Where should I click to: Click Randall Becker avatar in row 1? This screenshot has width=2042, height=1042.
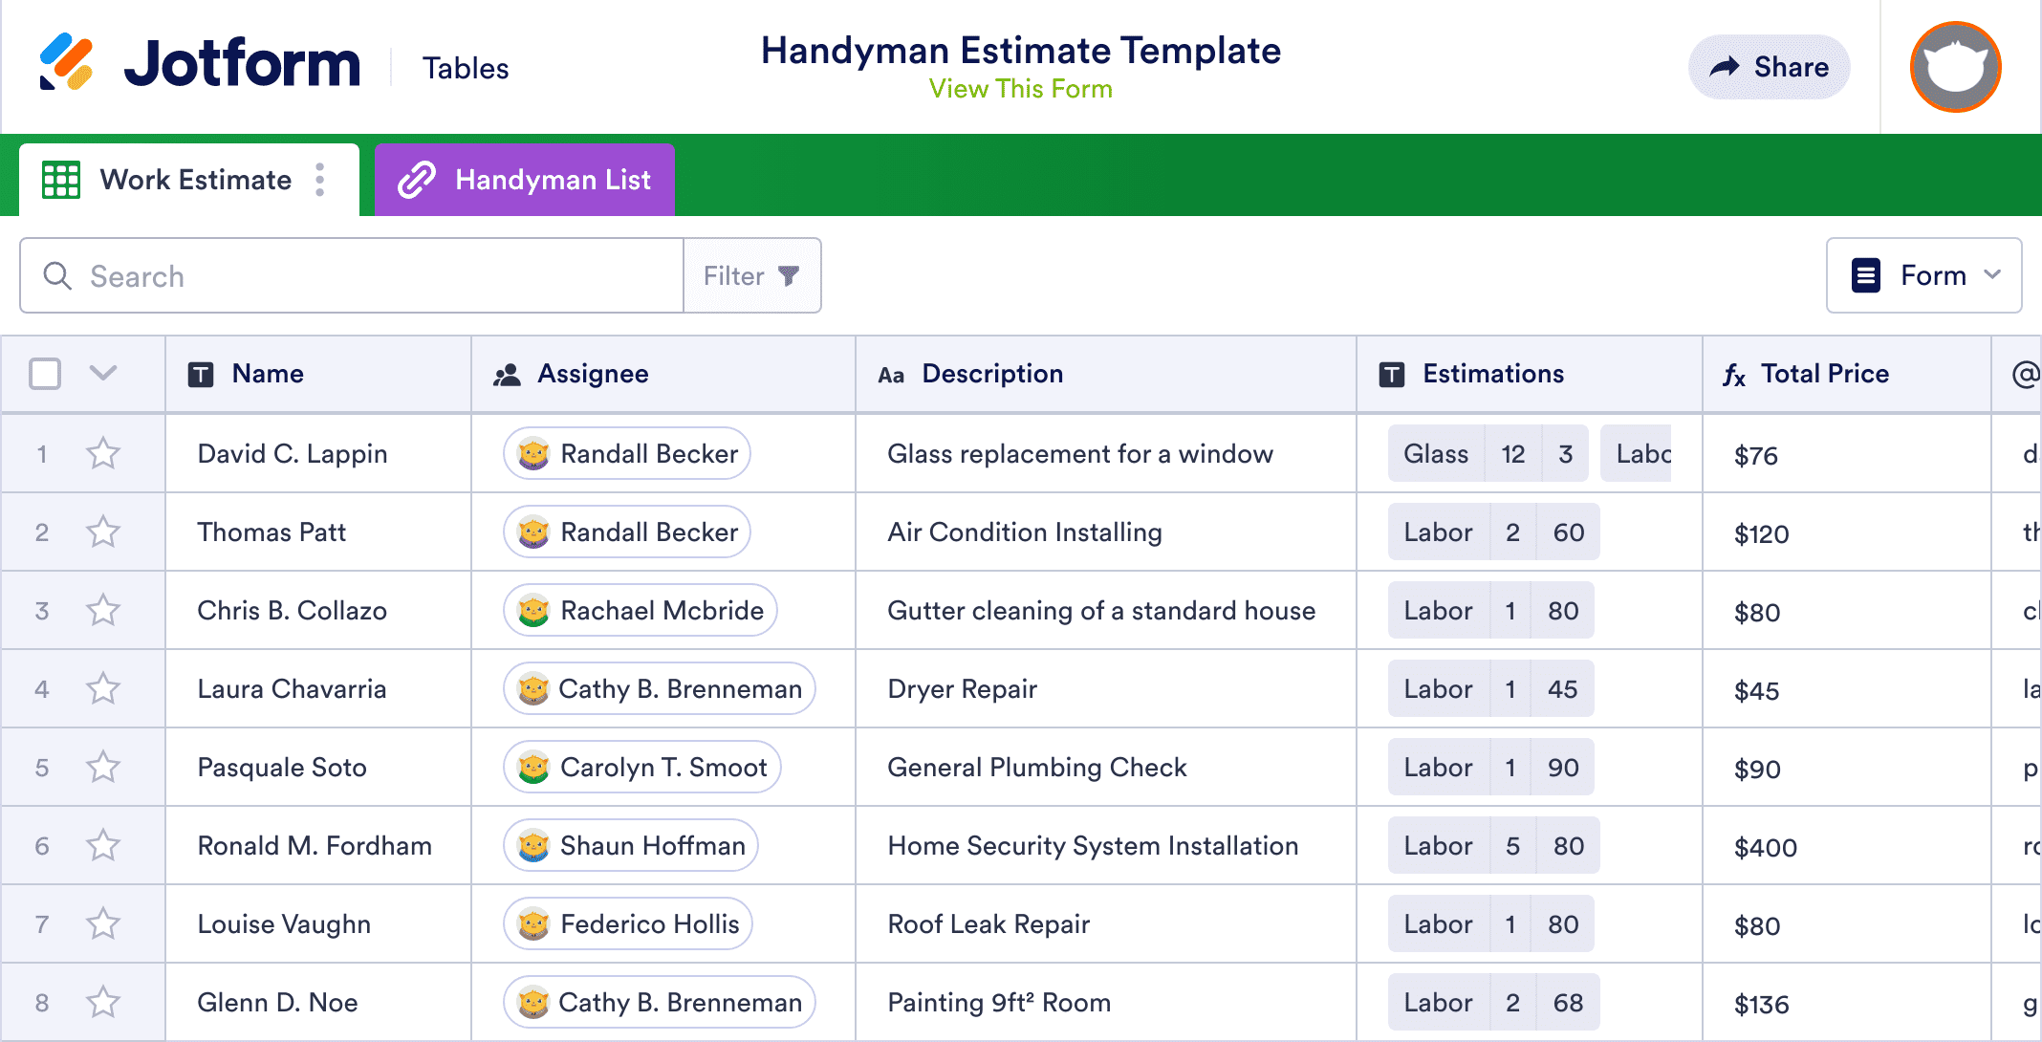pos(533,454)
